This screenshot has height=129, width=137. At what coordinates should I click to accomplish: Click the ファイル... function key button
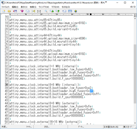click(x=29, y=127)
